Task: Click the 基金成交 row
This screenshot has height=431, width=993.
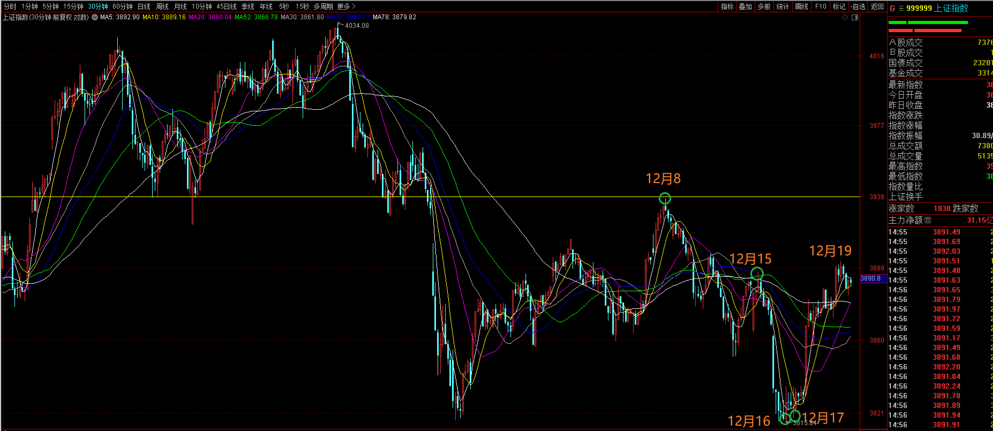Action: [941, 73]
